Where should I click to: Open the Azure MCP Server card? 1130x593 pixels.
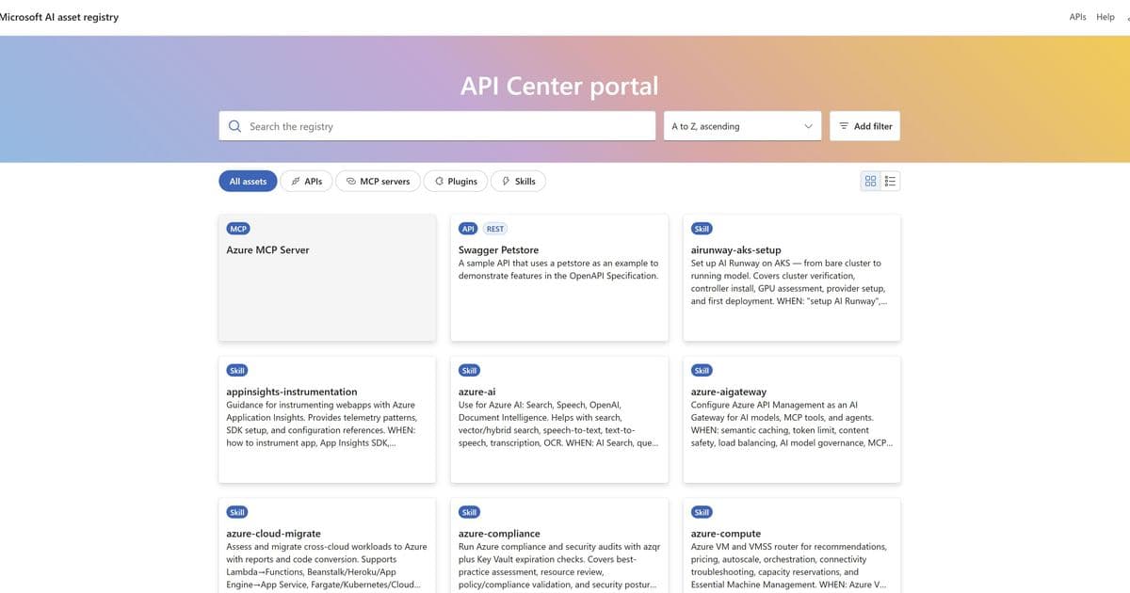pyautogui.click(x=327, y=278)
